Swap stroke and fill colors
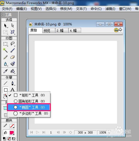 14,139
